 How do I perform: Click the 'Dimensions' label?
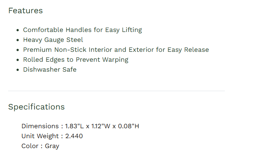click(40, 126)
